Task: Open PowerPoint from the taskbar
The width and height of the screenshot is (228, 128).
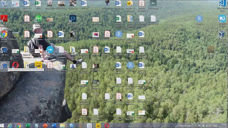Action: 45,125
